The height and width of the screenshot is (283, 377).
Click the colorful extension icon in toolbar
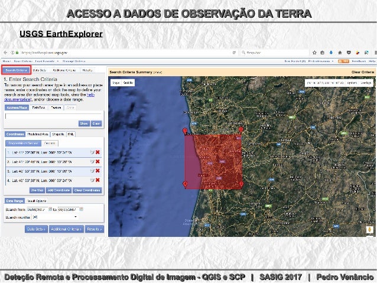pos(357,53)
